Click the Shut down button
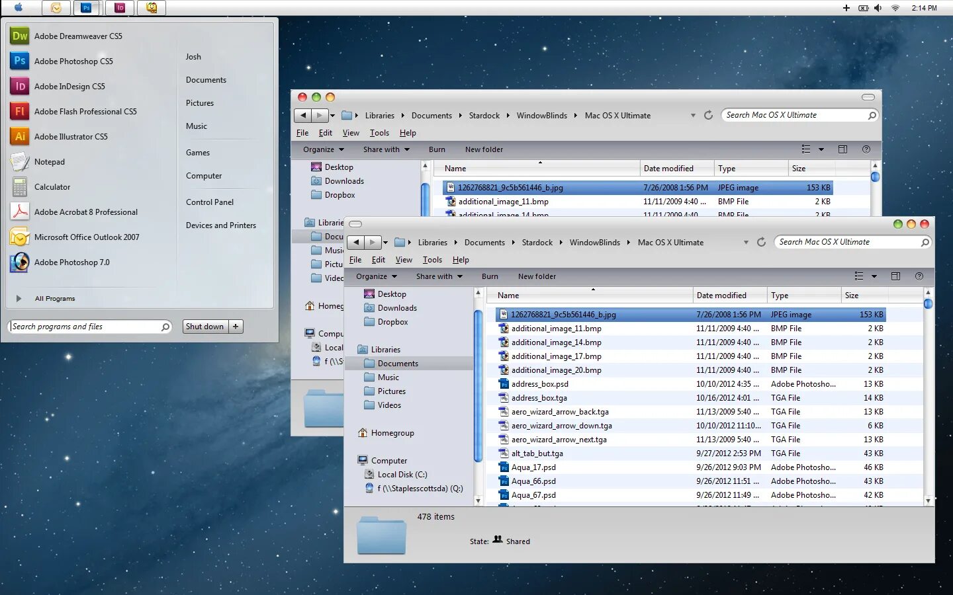 205,327
